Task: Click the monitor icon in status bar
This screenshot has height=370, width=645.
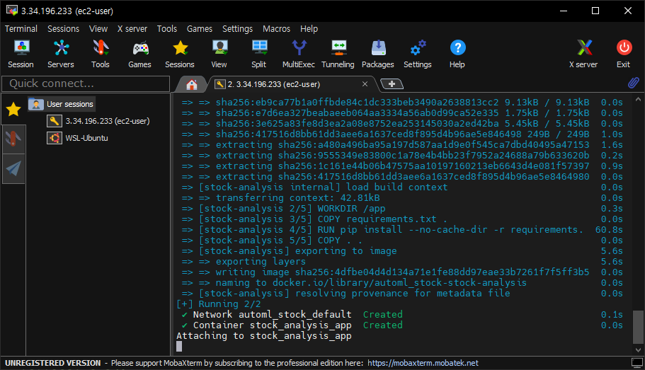Action: [x=637, y=363]
